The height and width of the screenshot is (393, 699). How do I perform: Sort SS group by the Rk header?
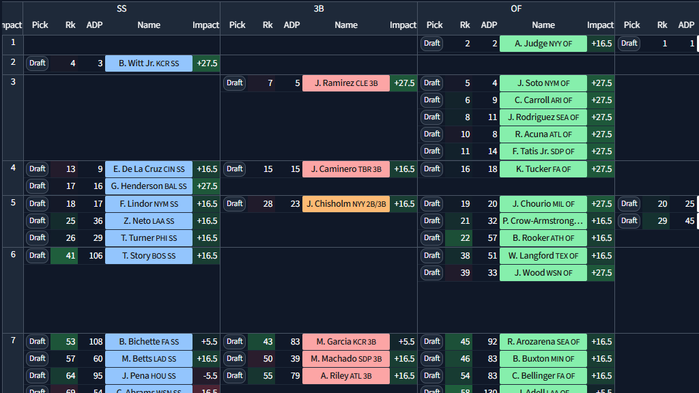(70, 25)
